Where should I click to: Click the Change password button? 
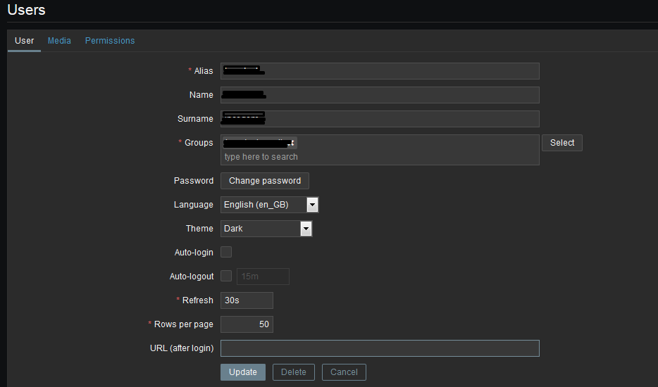(x=265, y=181)
